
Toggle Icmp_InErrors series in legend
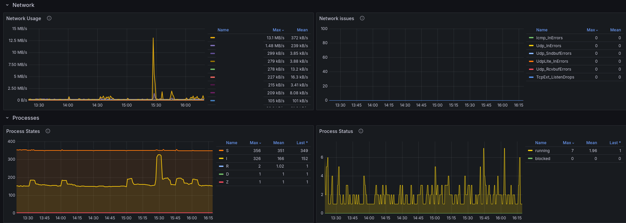click(549, 38)
